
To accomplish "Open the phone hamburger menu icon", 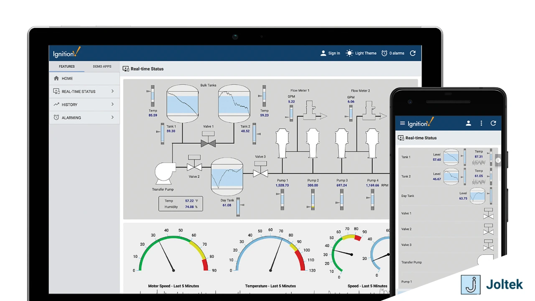I will tap(403, 123).
